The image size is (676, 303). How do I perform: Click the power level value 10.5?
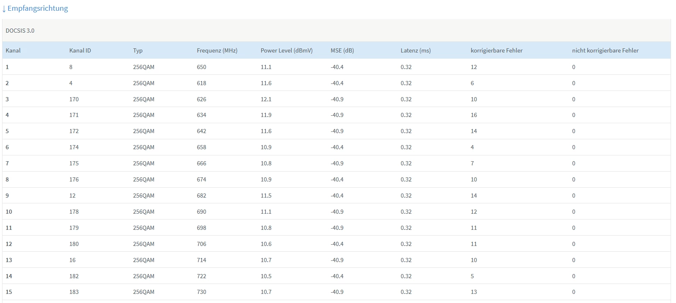tap(266, 276)
